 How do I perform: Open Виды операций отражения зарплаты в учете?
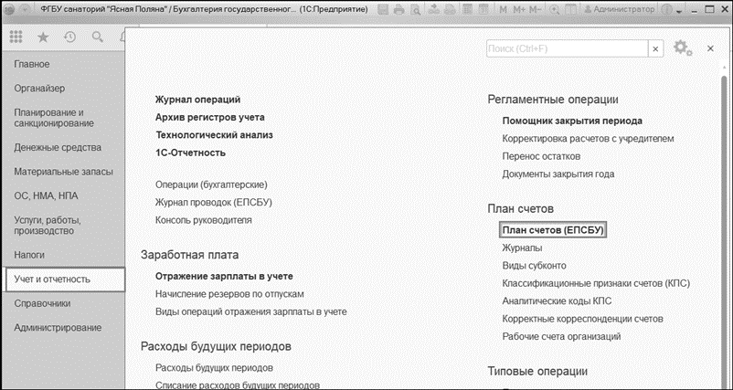click(x=251, y=312)
